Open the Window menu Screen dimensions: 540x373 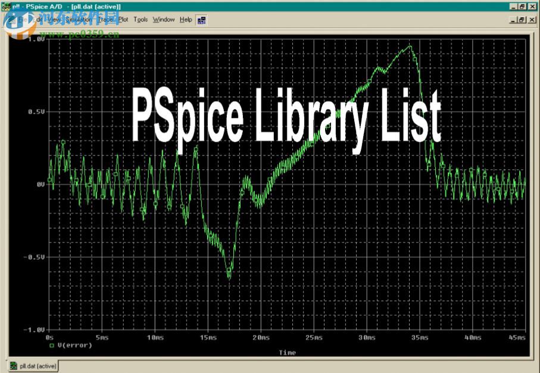(163, 19)
